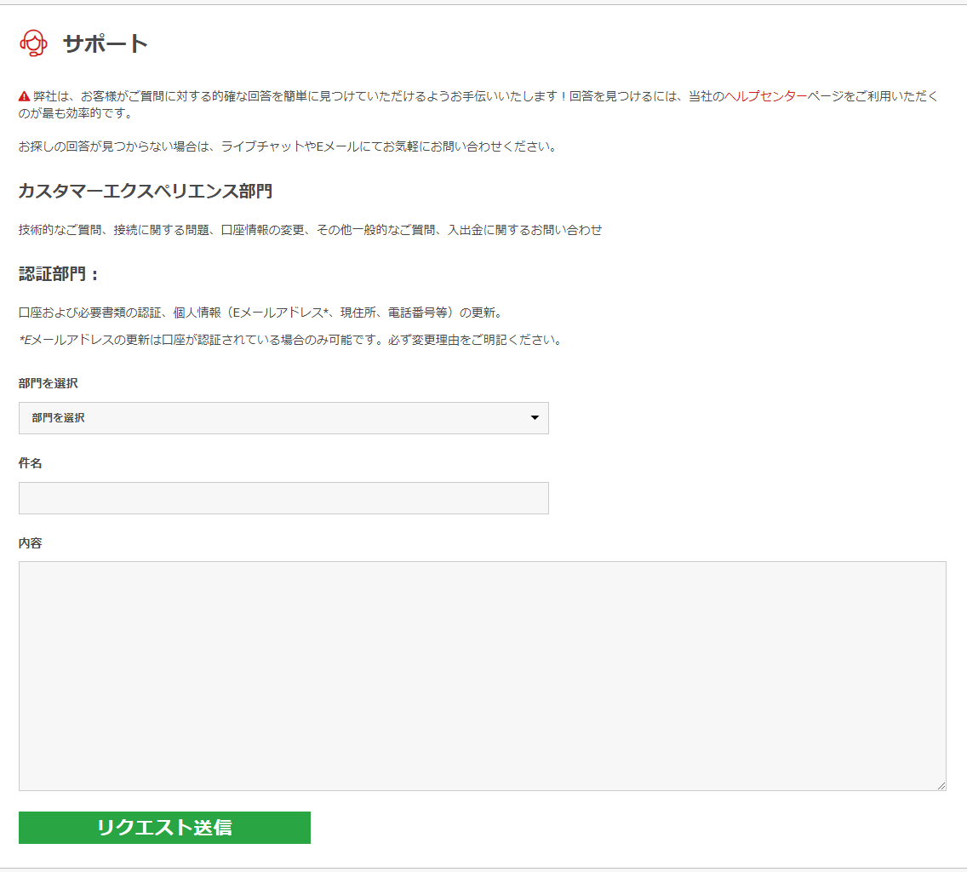967x872 pixels.
Task: Click the 認証部門 heading
Action: point(59,274)
